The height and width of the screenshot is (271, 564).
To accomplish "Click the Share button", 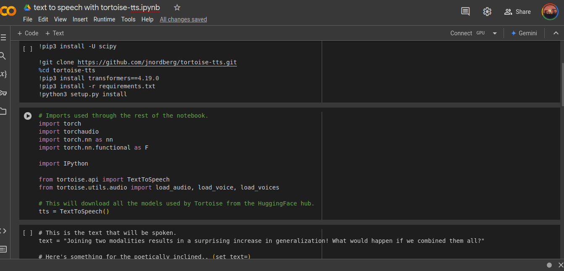I will [518, 12].
